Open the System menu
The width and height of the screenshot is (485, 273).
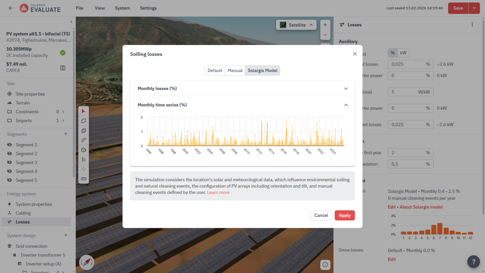122,8
